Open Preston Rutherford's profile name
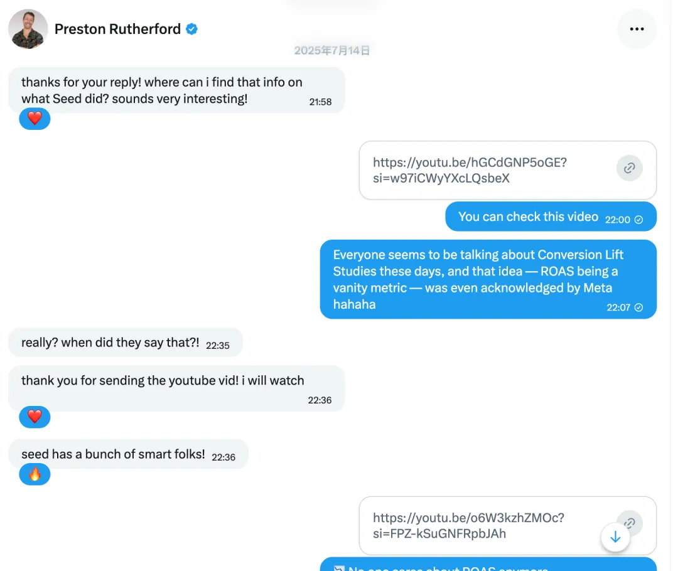Image resolution: width=678 pixels, height=571 pixels. [x=117, y=29]
